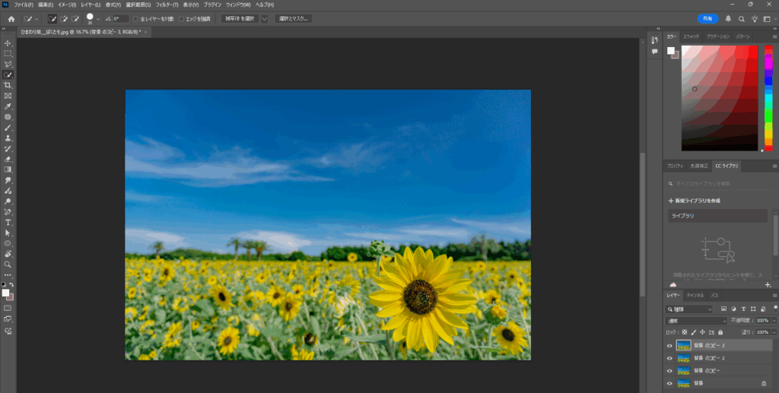Switch to the チャンネル tab

(x=695, y=294)
